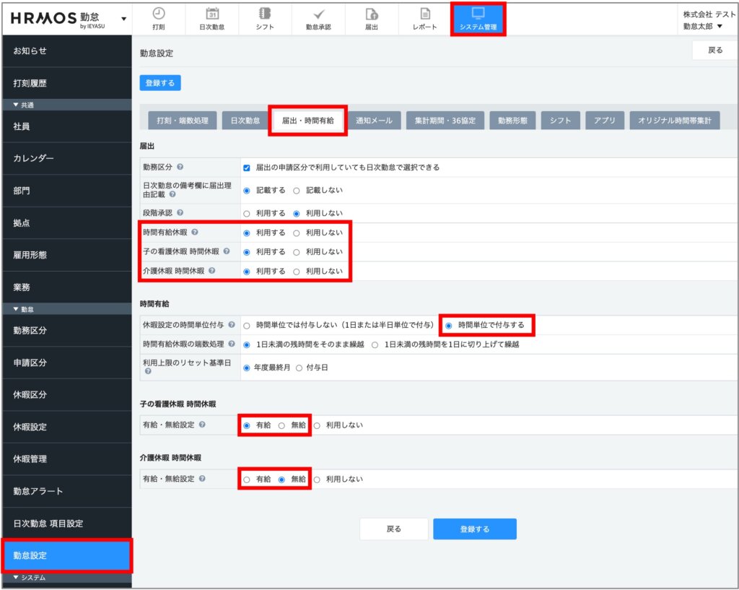Open 勤怠承認 checkmark icon
This screenshot has width=739, height=590.
(x=318, y=14)
